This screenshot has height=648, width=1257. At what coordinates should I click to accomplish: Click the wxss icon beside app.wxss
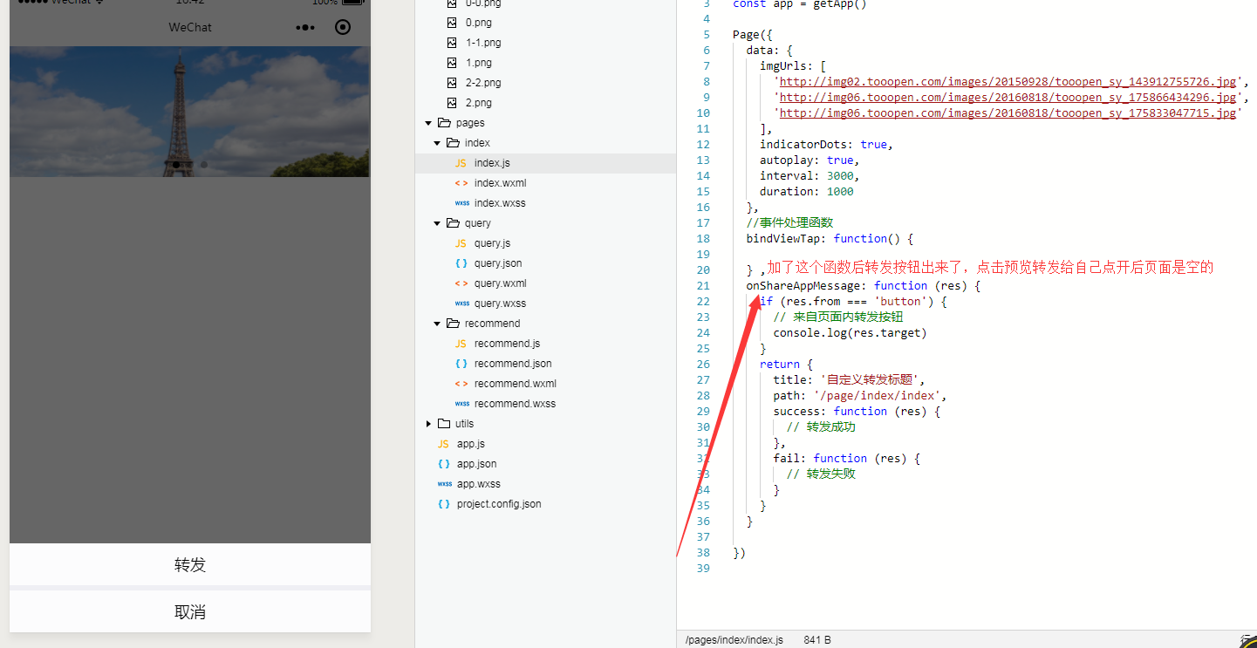(444, 484)
